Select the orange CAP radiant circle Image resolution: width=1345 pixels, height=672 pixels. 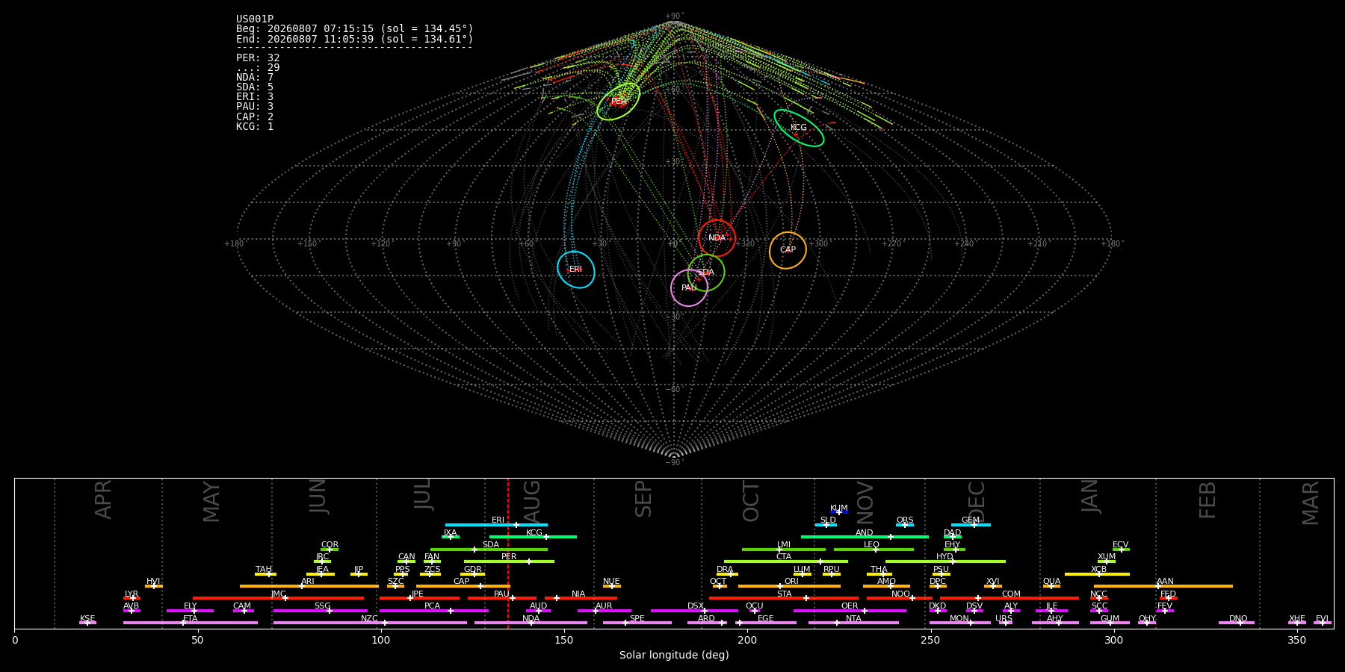788,250
